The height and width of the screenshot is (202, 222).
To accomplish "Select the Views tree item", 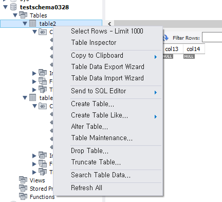I will pyautogui.click(x=37, y=180).
